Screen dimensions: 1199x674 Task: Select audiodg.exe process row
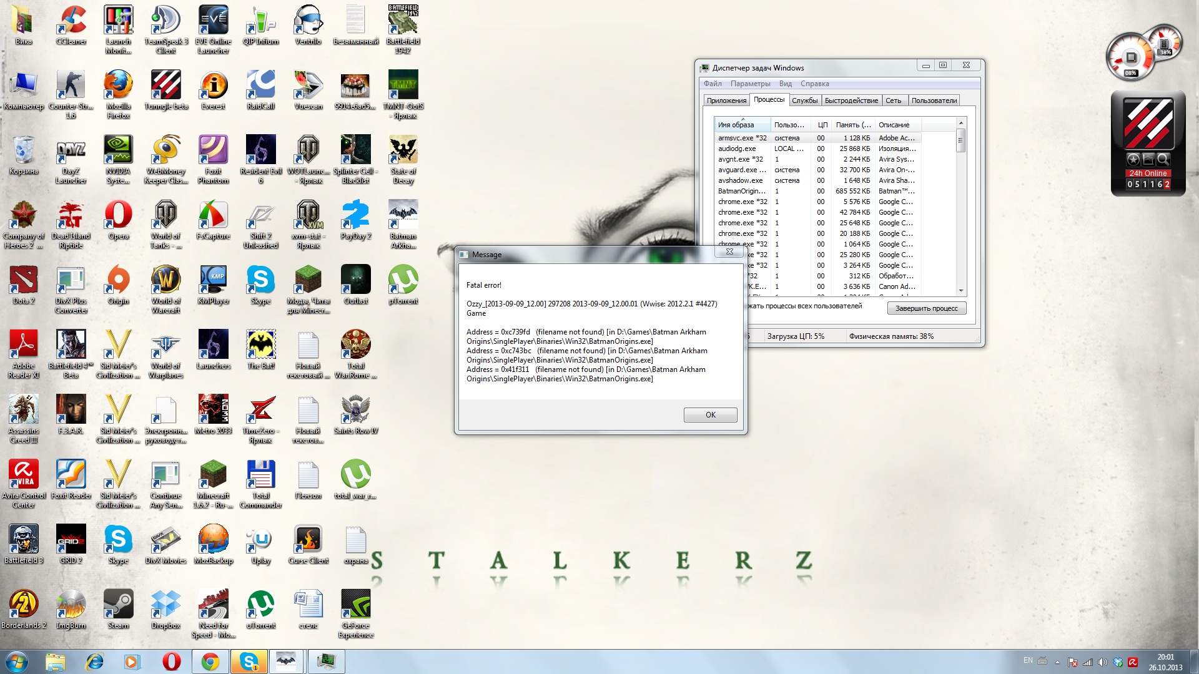[818, 149]
